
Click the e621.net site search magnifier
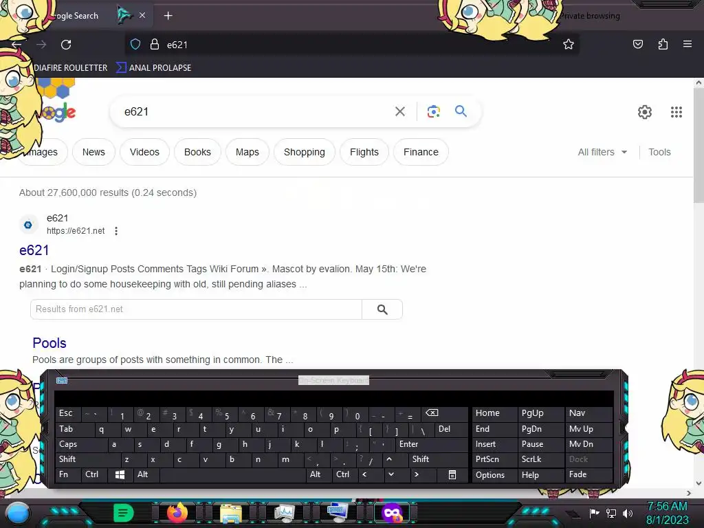click(x=382, y=309)
